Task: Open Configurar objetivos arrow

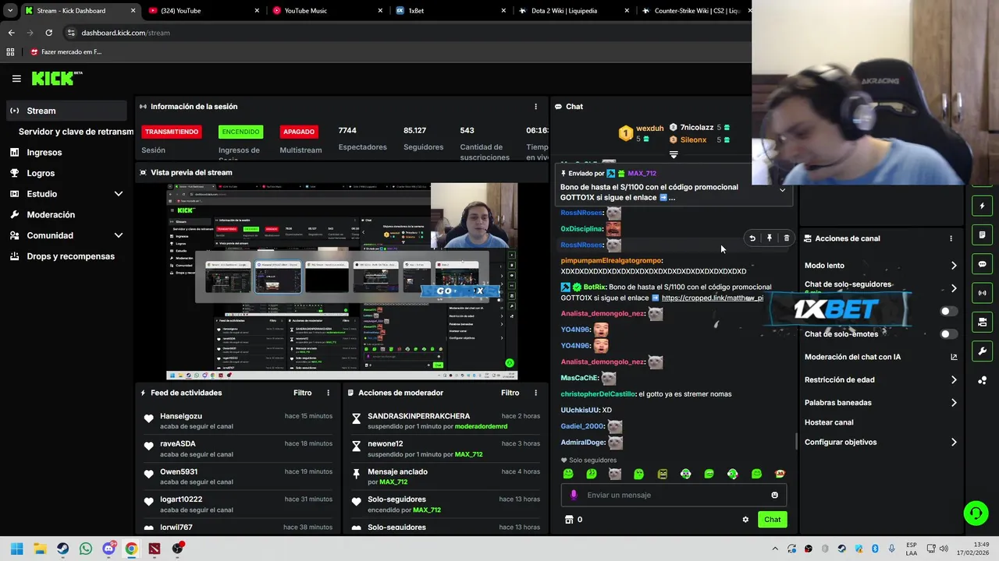Action: pos(954,443)
